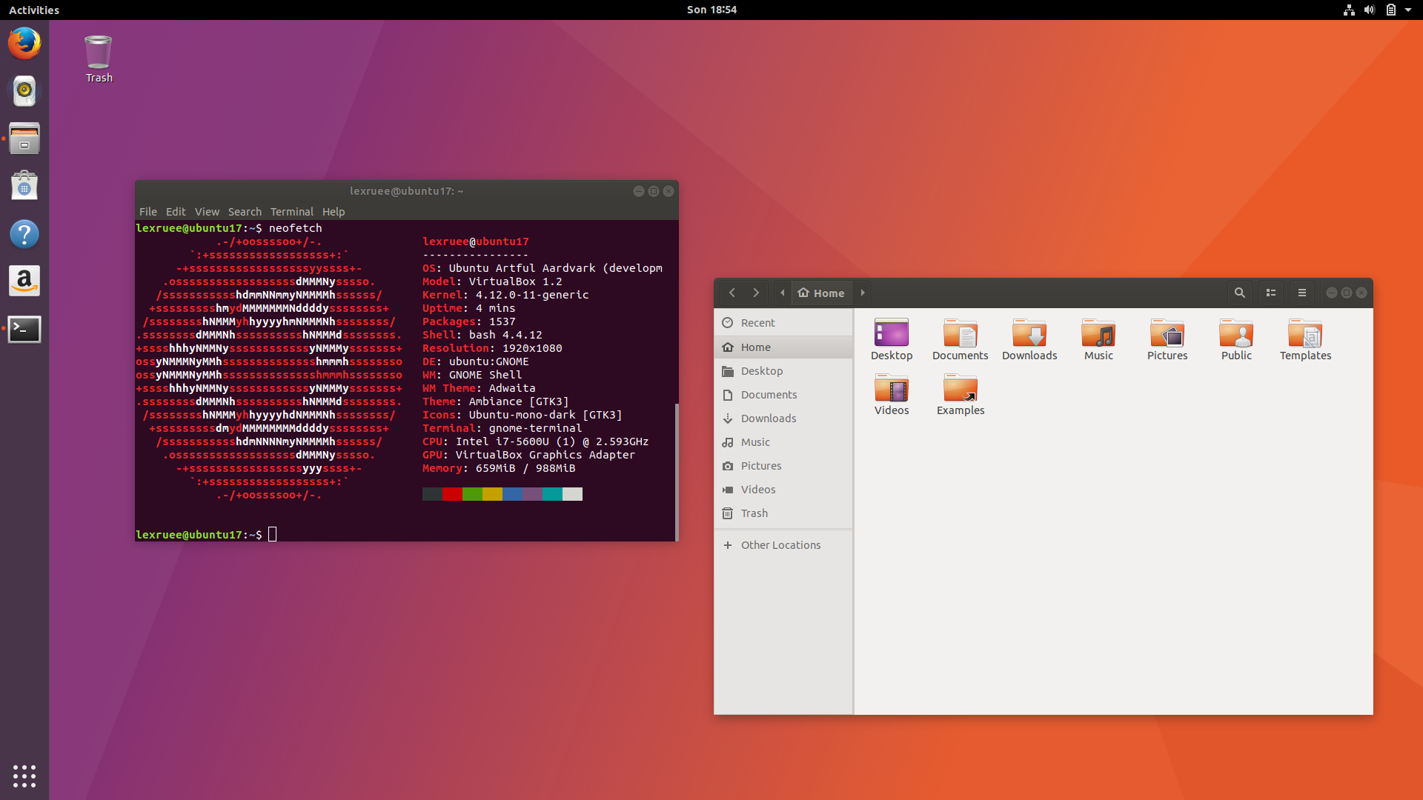
Task: Click the red color block in neofetch
Action: click(452, 494)
